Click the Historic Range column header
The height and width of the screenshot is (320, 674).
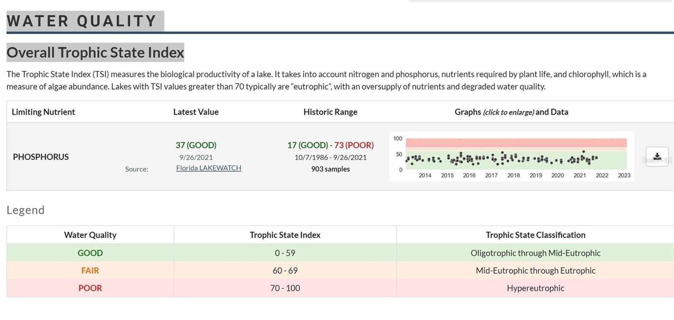(330, 112)
